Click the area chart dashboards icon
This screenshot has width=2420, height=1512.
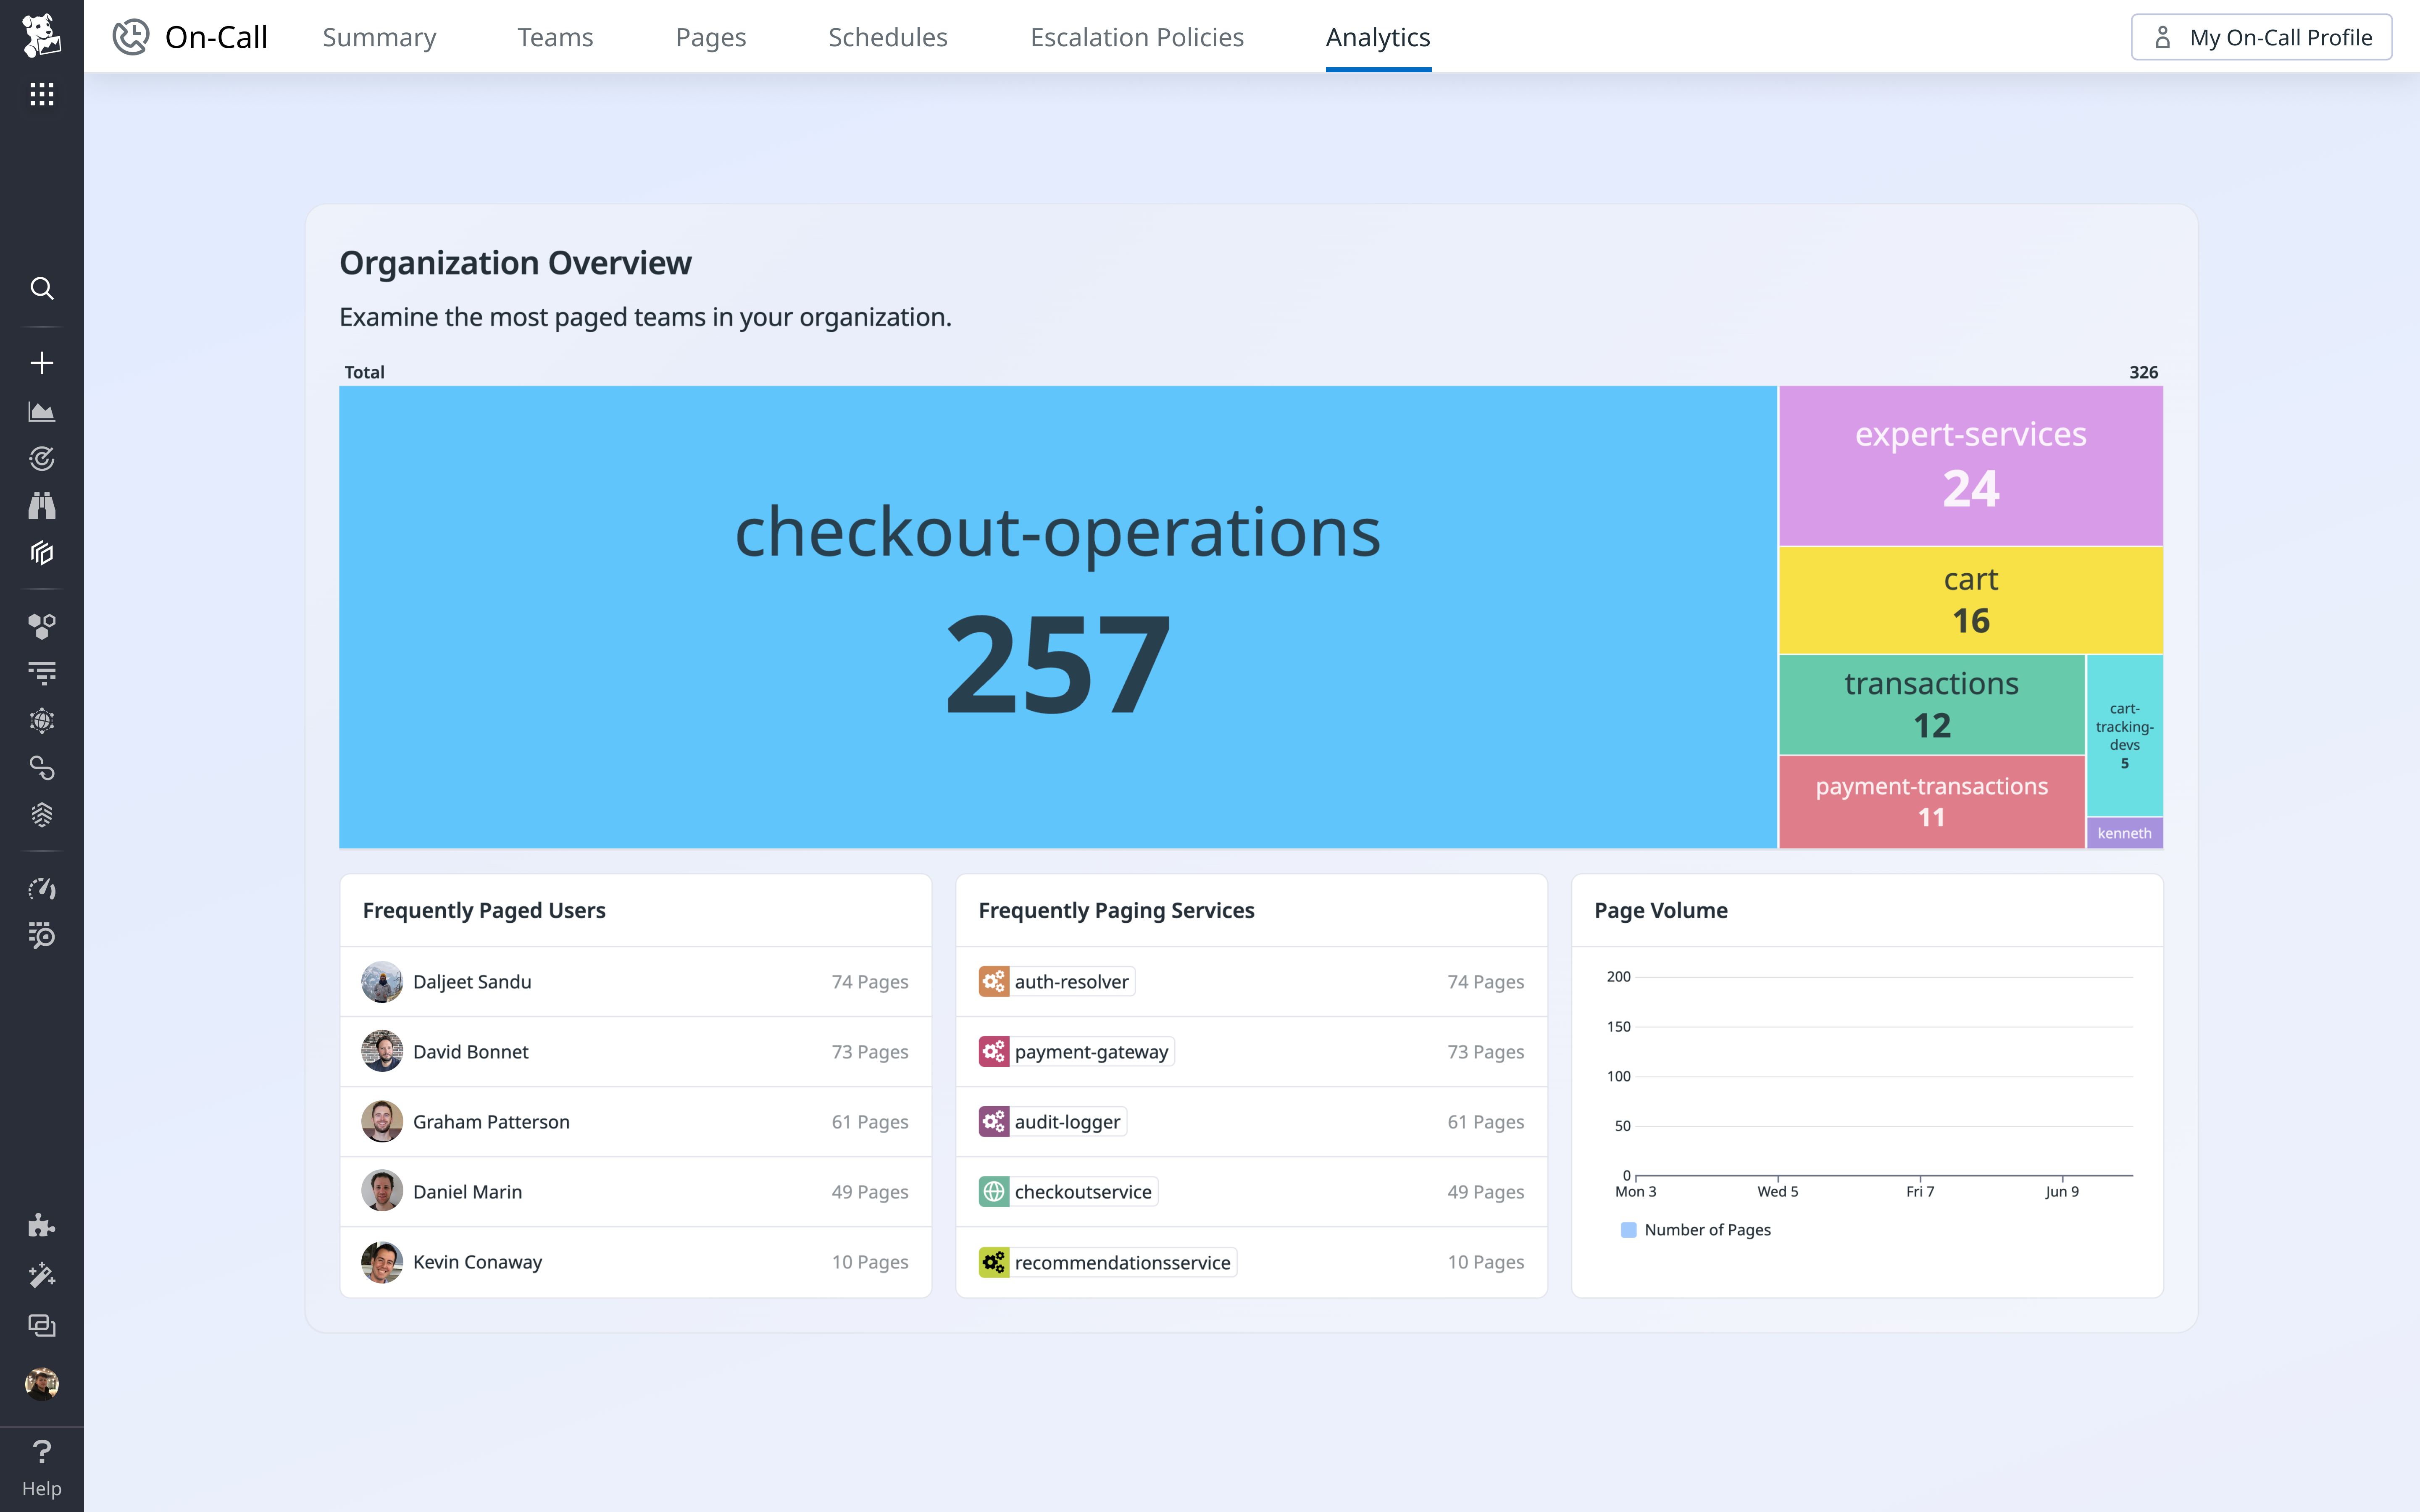coord(41,411)
